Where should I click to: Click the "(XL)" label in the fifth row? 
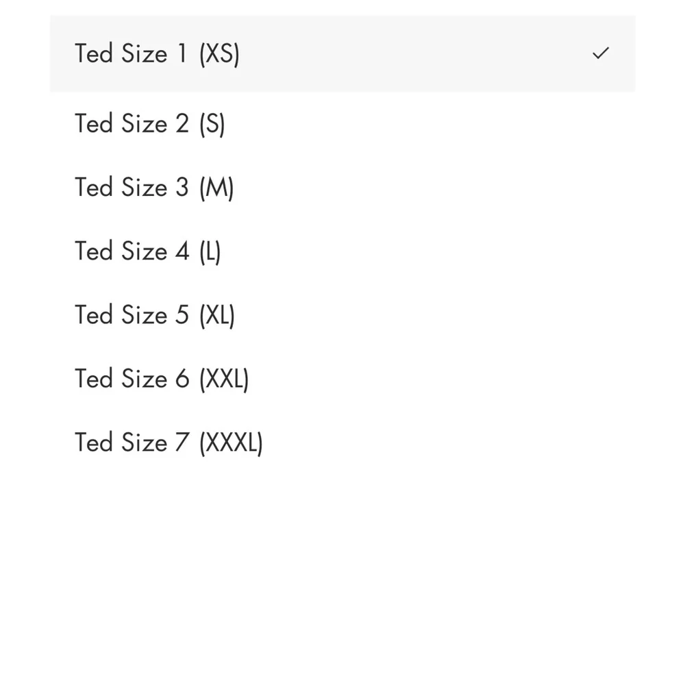pos(217,315)
